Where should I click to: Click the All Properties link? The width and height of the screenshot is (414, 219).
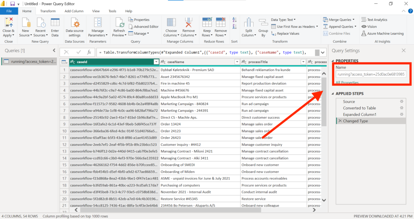pos(347,83)
